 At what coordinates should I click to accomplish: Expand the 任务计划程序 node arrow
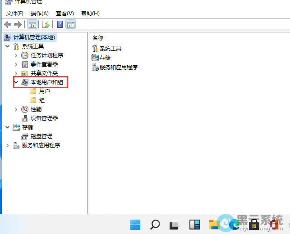pyautogui.click(x=16, y=55)
